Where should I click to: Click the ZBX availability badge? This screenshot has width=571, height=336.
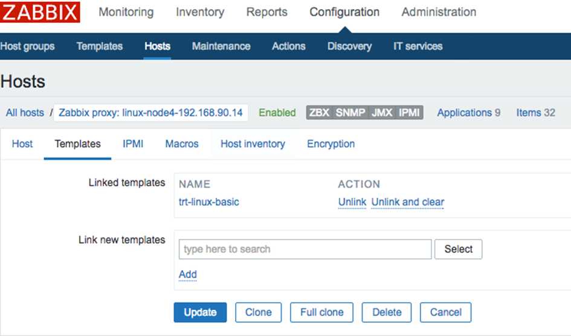(x=320, y=113)
